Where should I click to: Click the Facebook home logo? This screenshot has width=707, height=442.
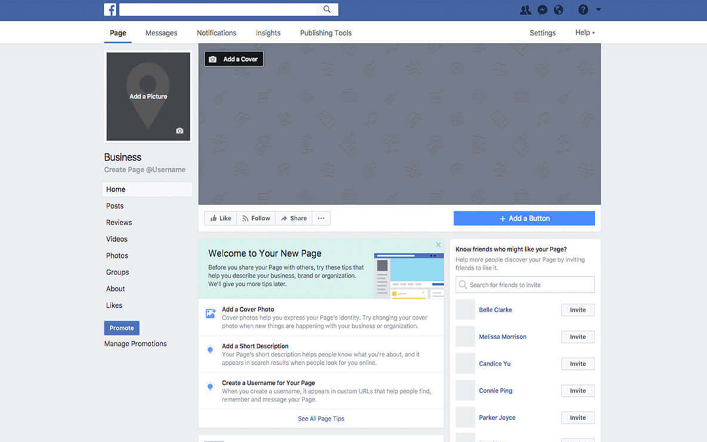[x=110, y=9]
